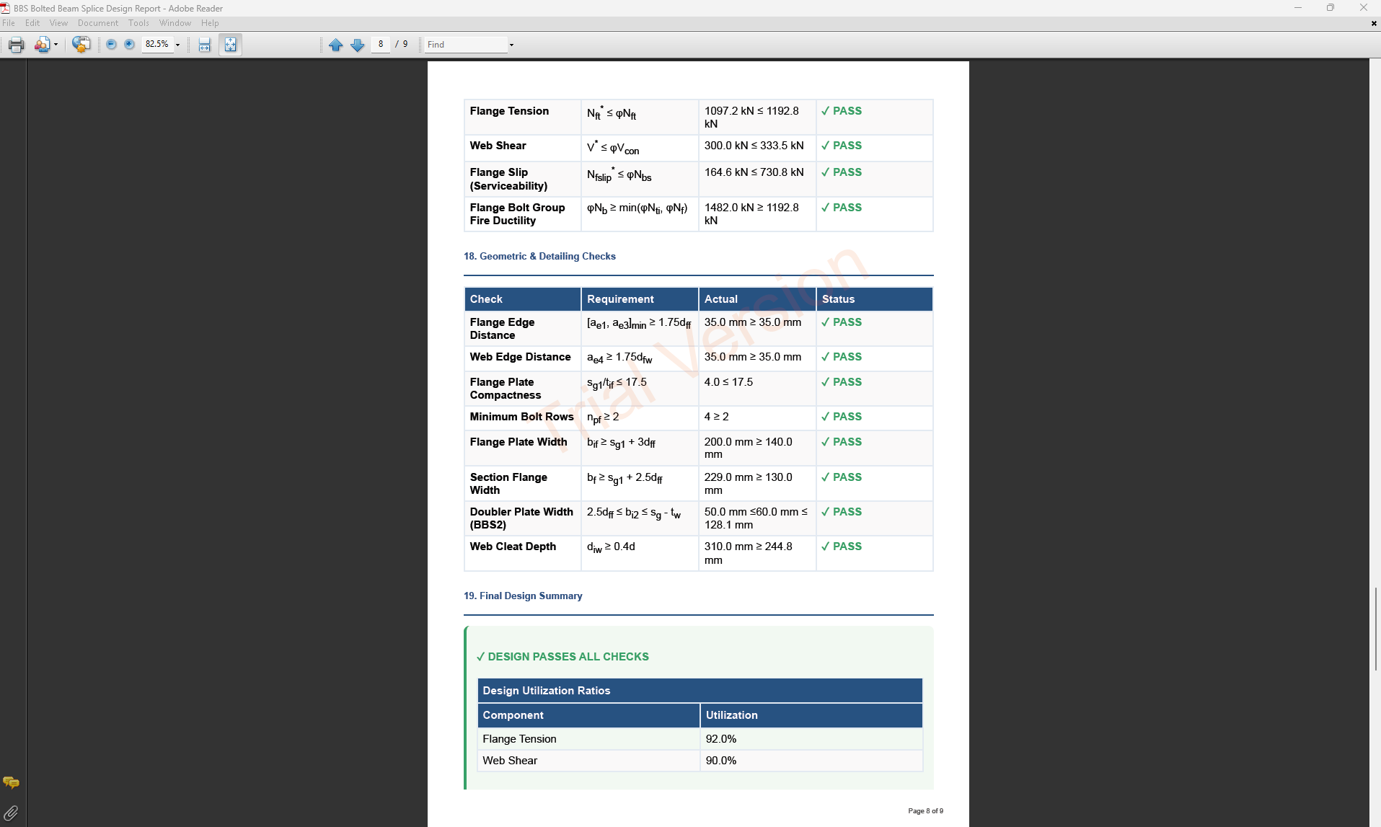Viewport: 1381px width, 827px height.
Task: Open the zoom level dropdown
Action: coord(177,45)
